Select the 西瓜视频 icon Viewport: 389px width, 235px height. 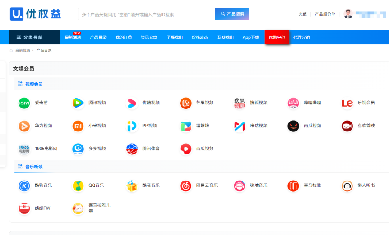[x=185, y=149]
